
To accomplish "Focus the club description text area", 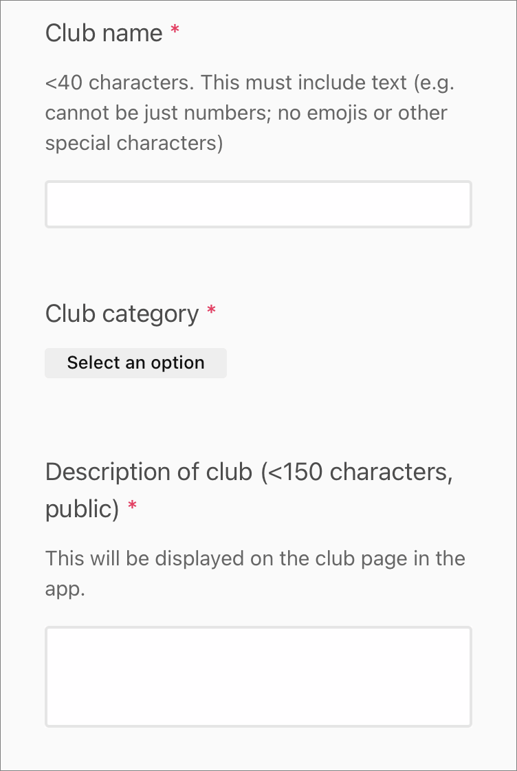I will coord(258,676).
